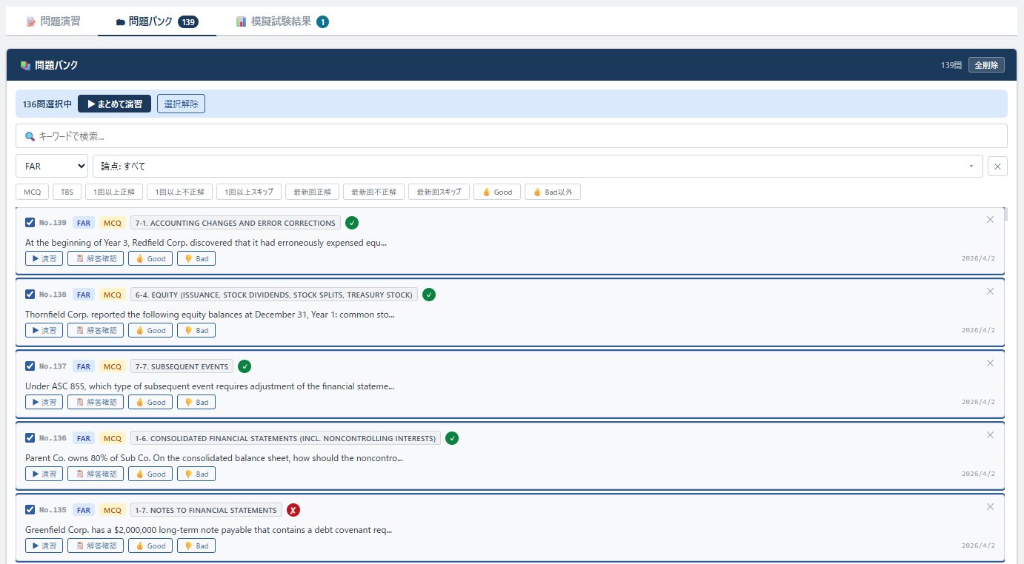
Task: Open 解答確認 for question No.137
Action: click(96, 402)
